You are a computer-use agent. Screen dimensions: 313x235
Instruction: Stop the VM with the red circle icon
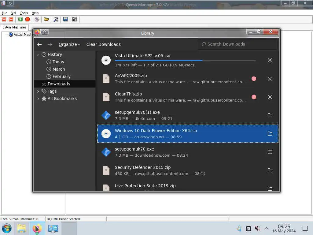click(28, 19)
